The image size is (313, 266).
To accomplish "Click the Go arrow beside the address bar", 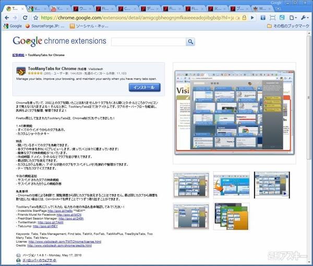I will [x=252, y=18].
